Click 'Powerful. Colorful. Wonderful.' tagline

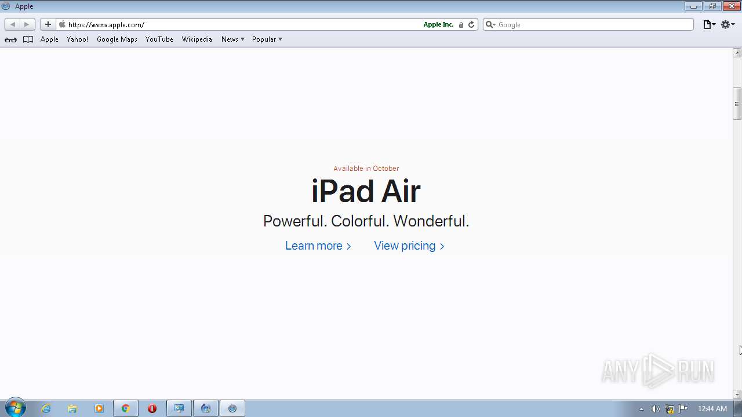click(366, 221)
